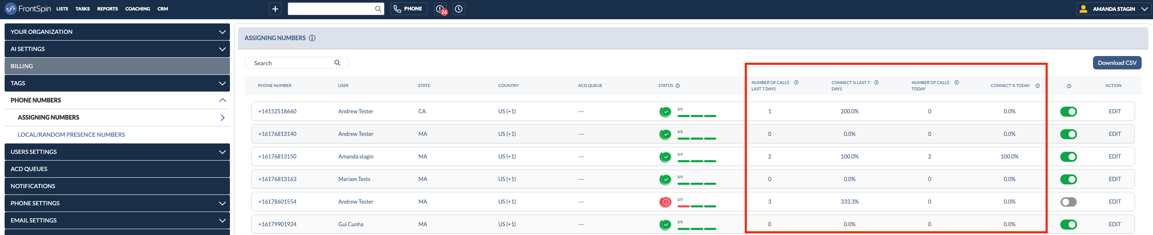Open the Tasks menu
The width and height of the screenshot is (1153, 235).
coord(82,9)
